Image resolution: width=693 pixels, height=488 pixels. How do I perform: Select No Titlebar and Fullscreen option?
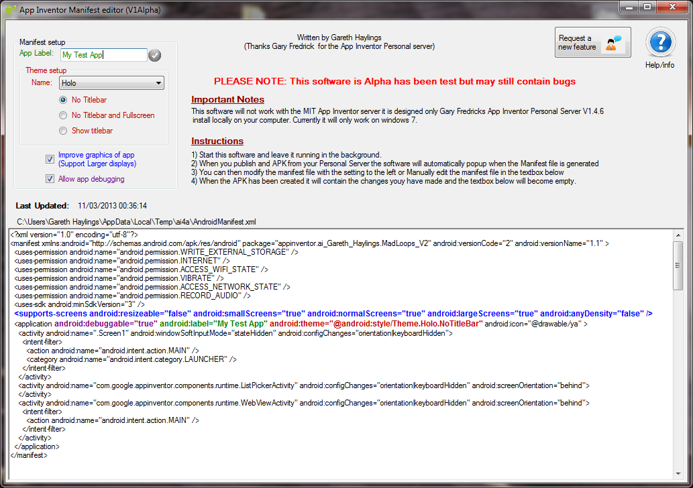click(x=63, y=115)
